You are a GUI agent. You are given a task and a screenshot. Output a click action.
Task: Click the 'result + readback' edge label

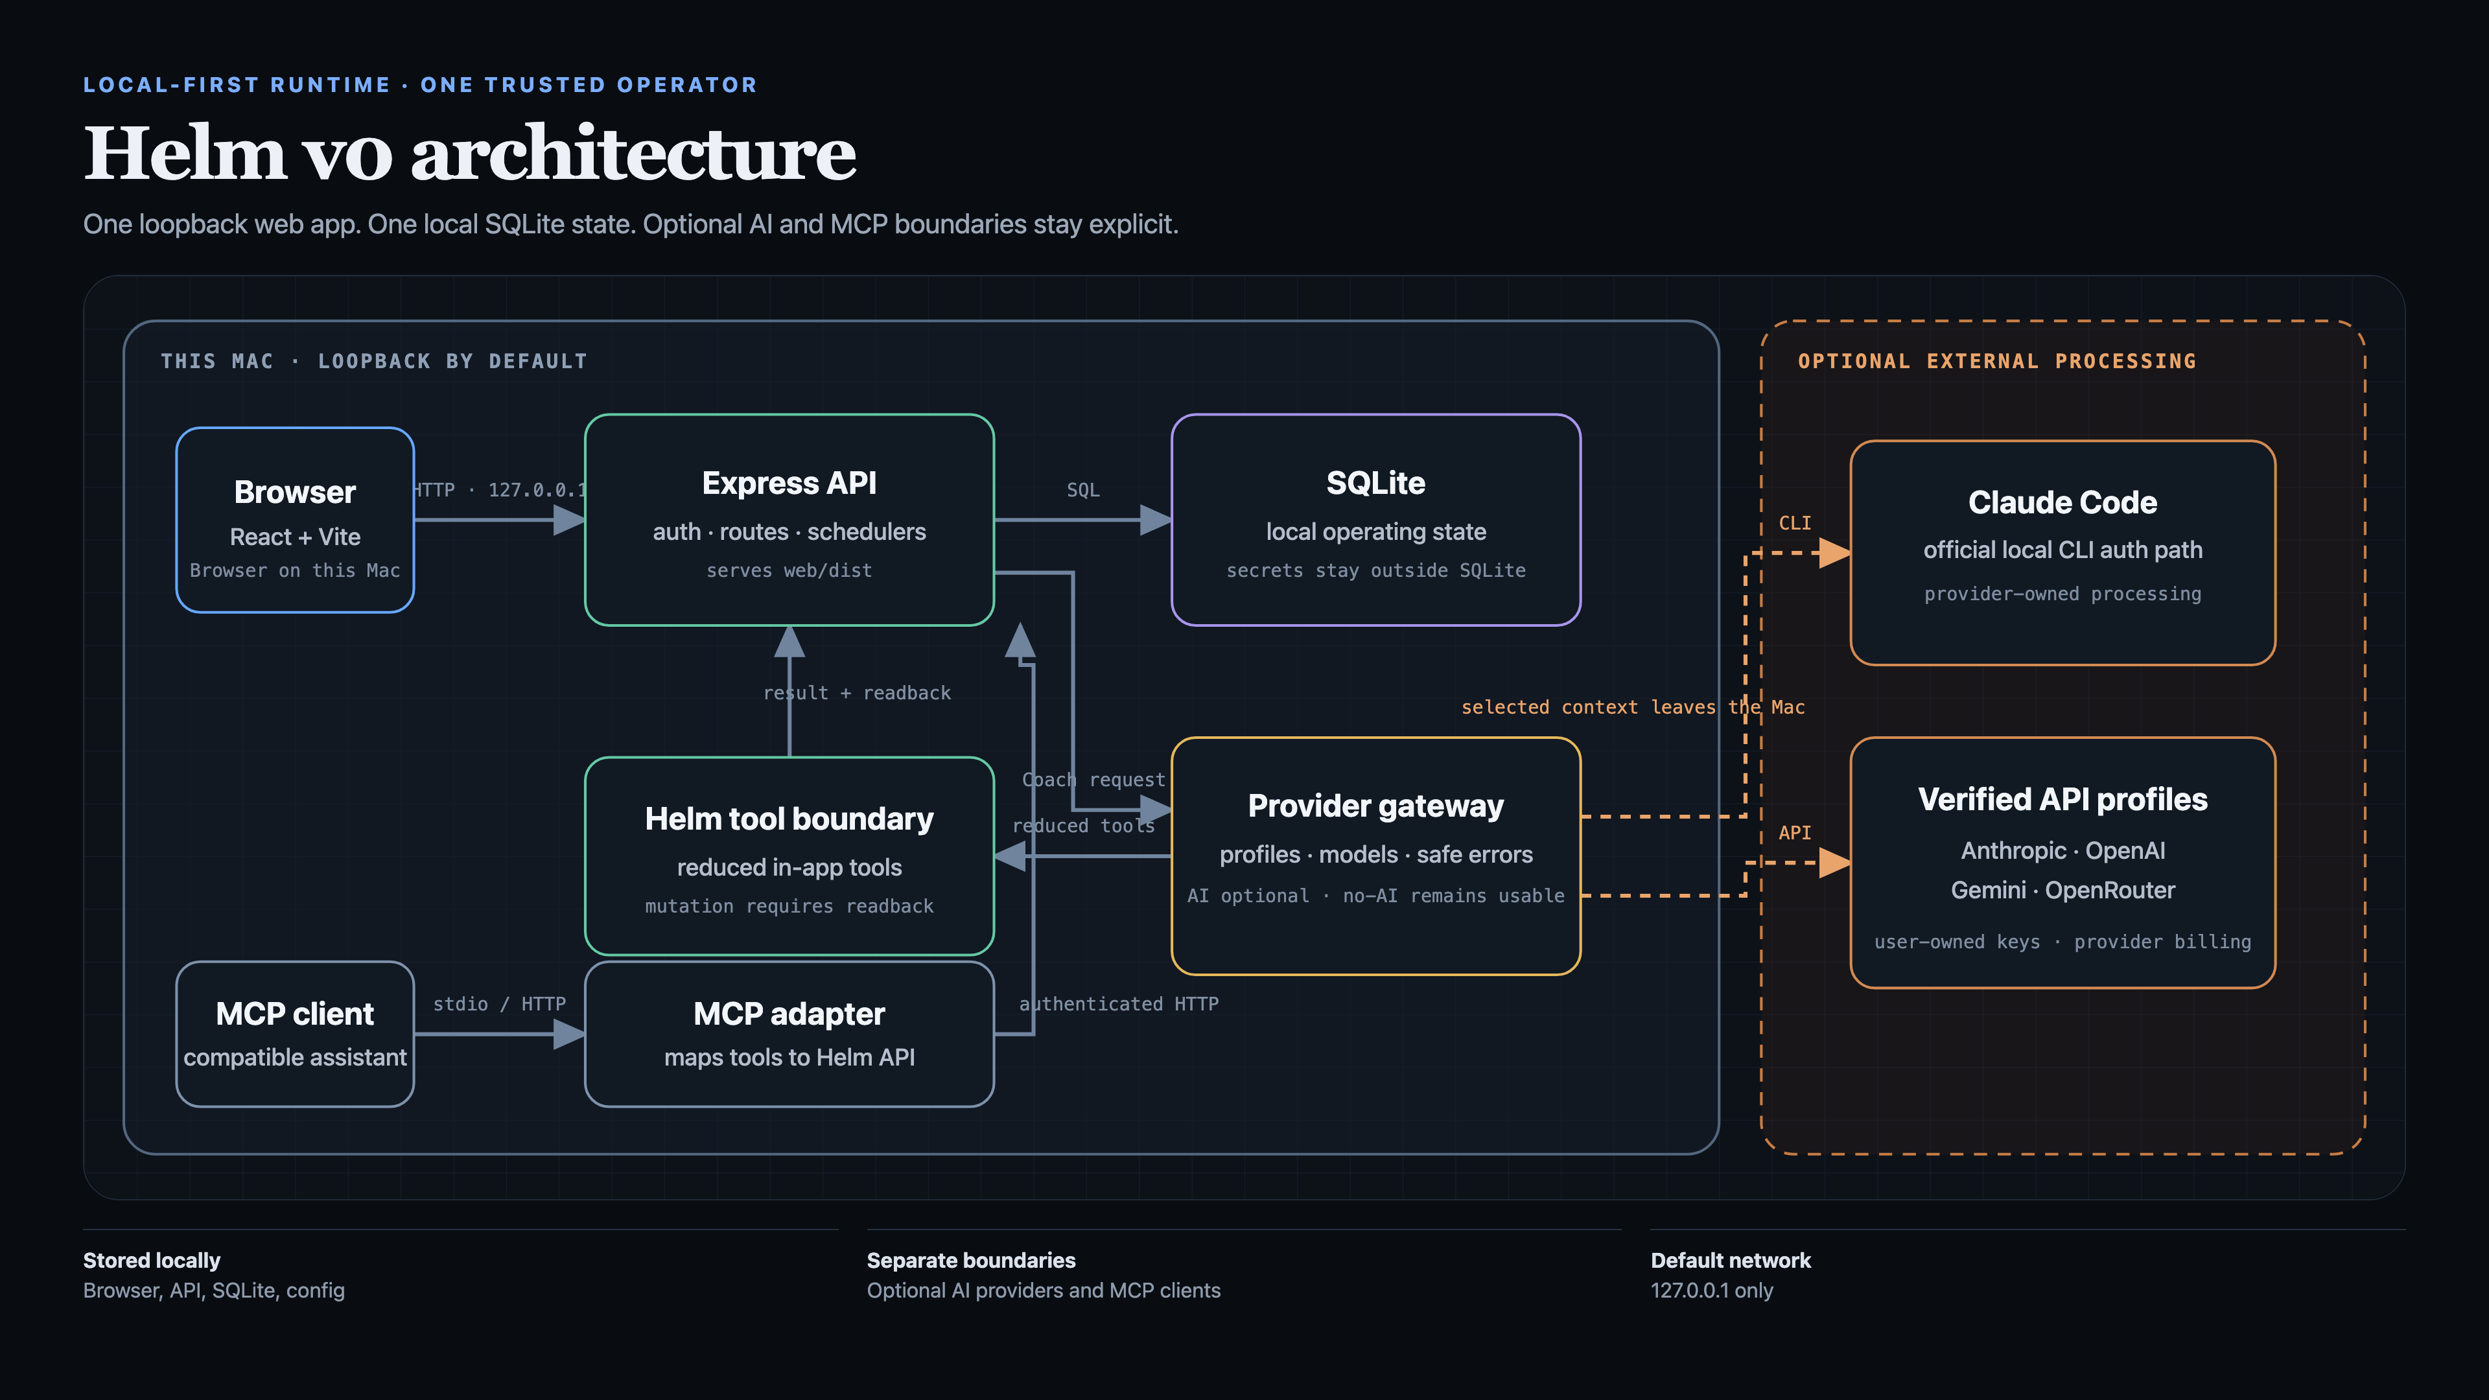(857, 693)
